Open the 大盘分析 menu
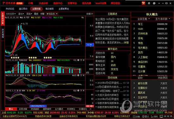 [43, 3]
